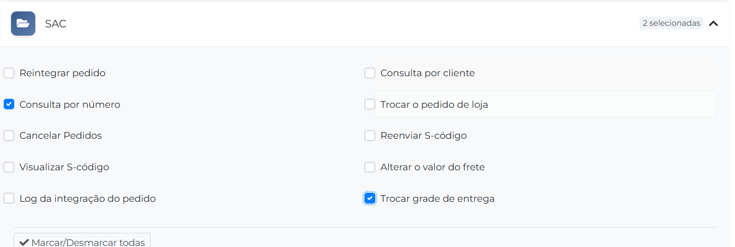This screenshot has width=735, height=247.
Task: Uncheck Trocar grade de entrega
Action: (x=370, y=199)
